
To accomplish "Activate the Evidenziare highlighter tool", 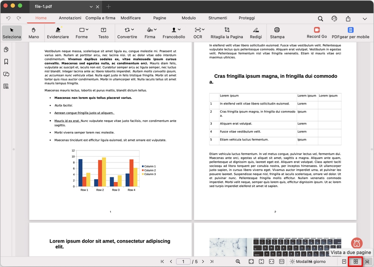I will point(58,33).
